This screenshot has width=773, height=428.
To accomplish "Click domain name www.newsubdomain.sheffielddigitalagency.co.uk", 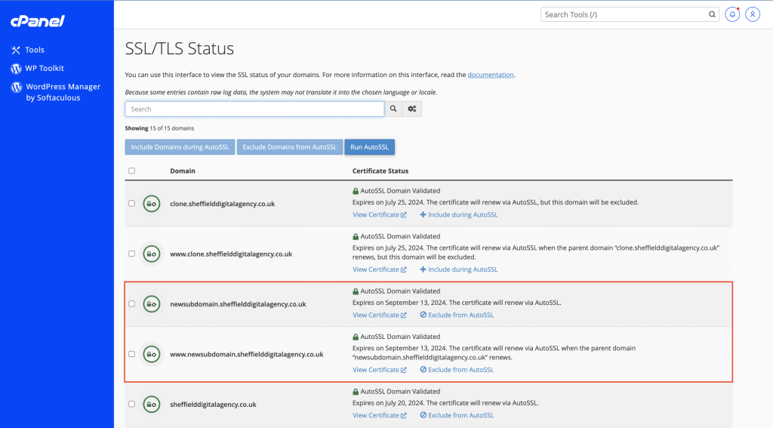I will coord(247,355).
